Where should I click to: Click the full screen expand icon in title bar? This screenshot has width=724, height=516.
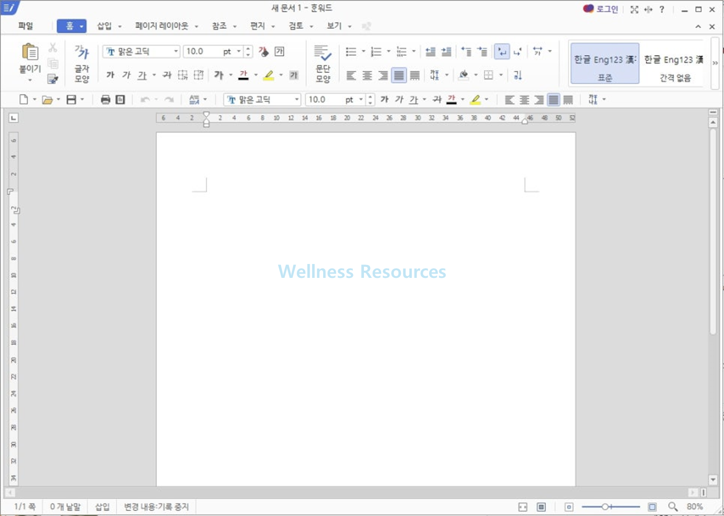click(634, 9)
